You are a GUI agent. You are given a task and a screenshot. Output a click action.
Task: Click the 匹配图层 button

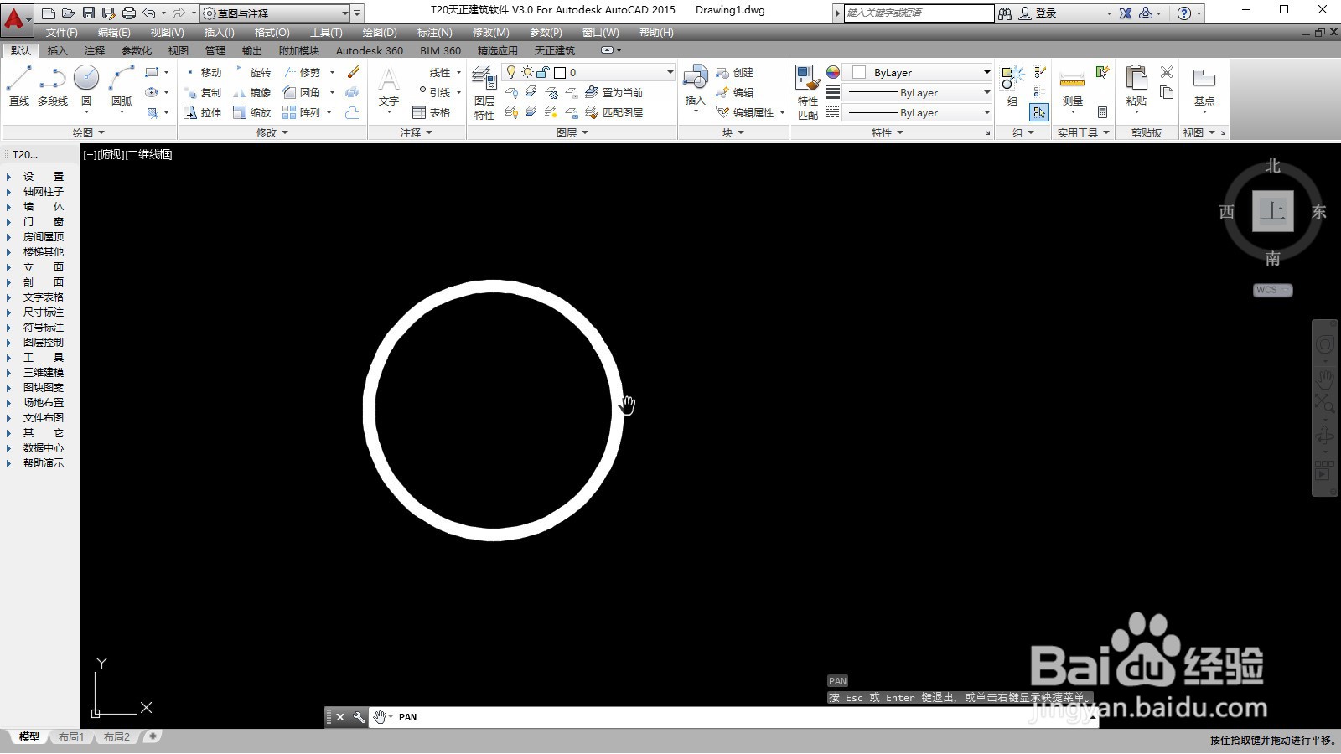614,113
